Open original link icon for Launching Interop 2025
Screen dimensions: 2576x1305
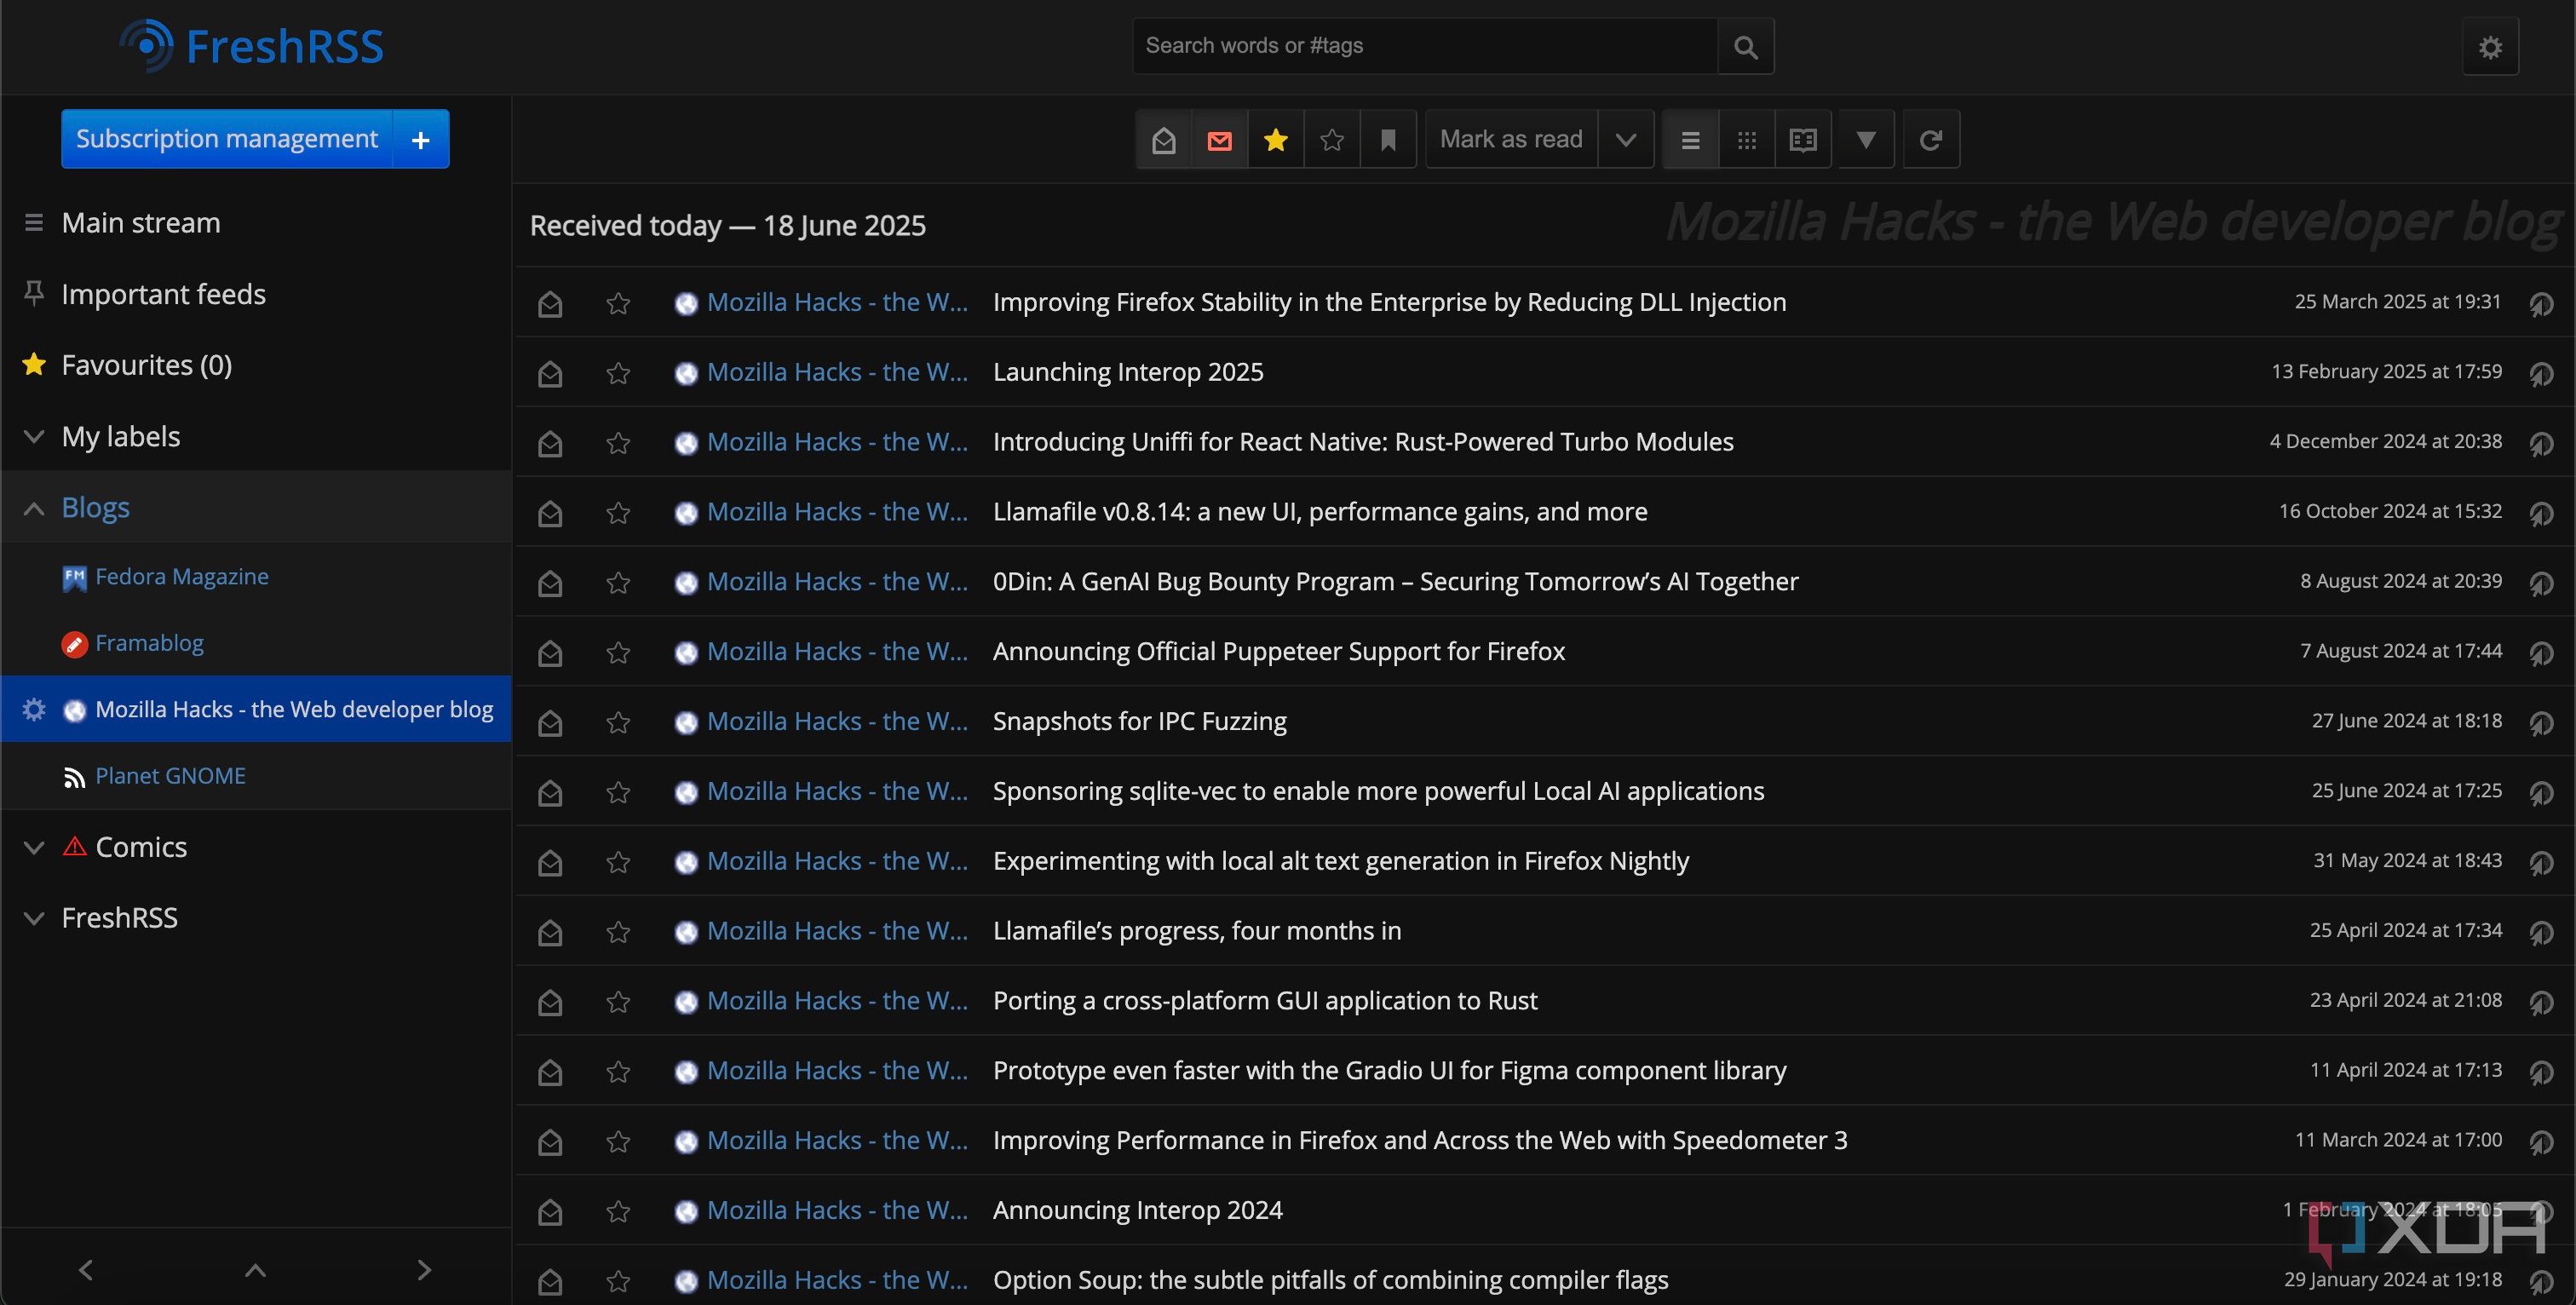pyautogui.click(x=2541, y=373)
